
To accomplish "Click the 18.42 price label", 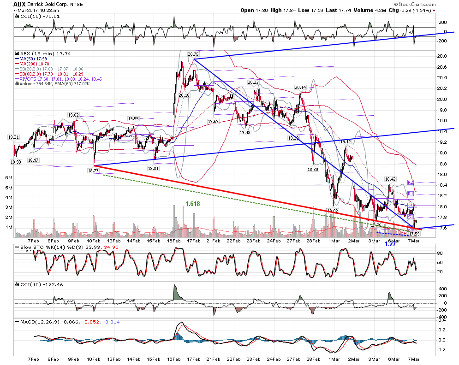I will (x=390, y=179).
